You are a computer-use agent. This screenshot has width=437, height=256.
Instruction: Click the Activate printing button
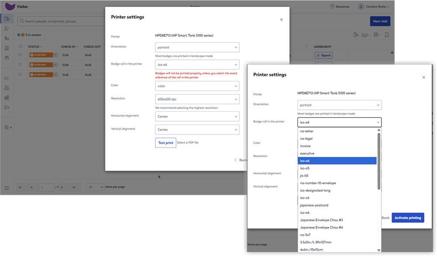coord(407,218)
